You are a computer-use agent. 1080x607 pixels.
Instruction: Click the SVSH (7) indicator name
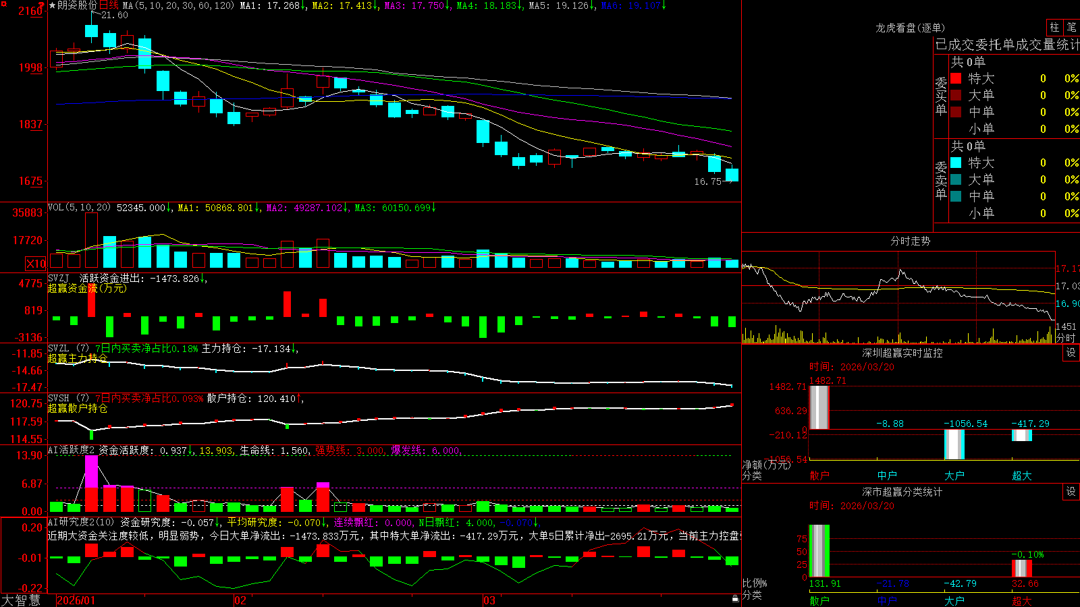(69, 399)
